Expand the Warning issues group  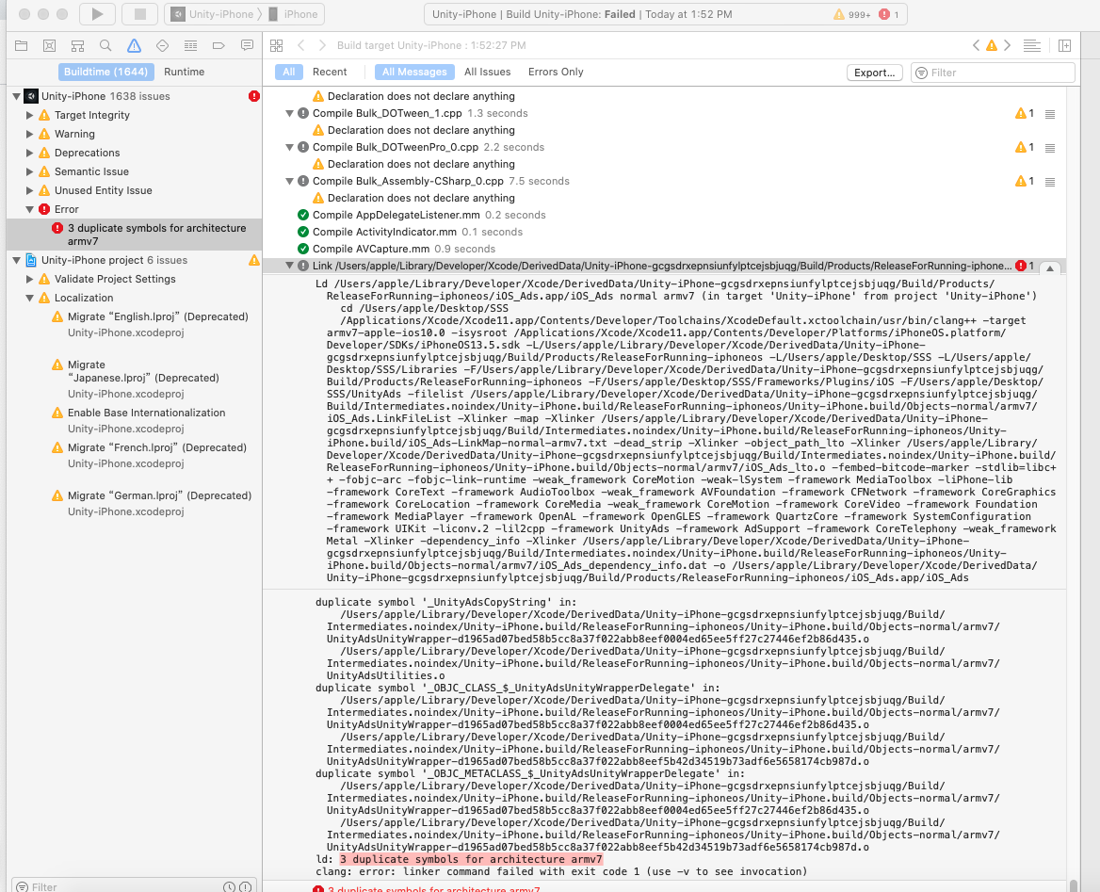point(28,133)
